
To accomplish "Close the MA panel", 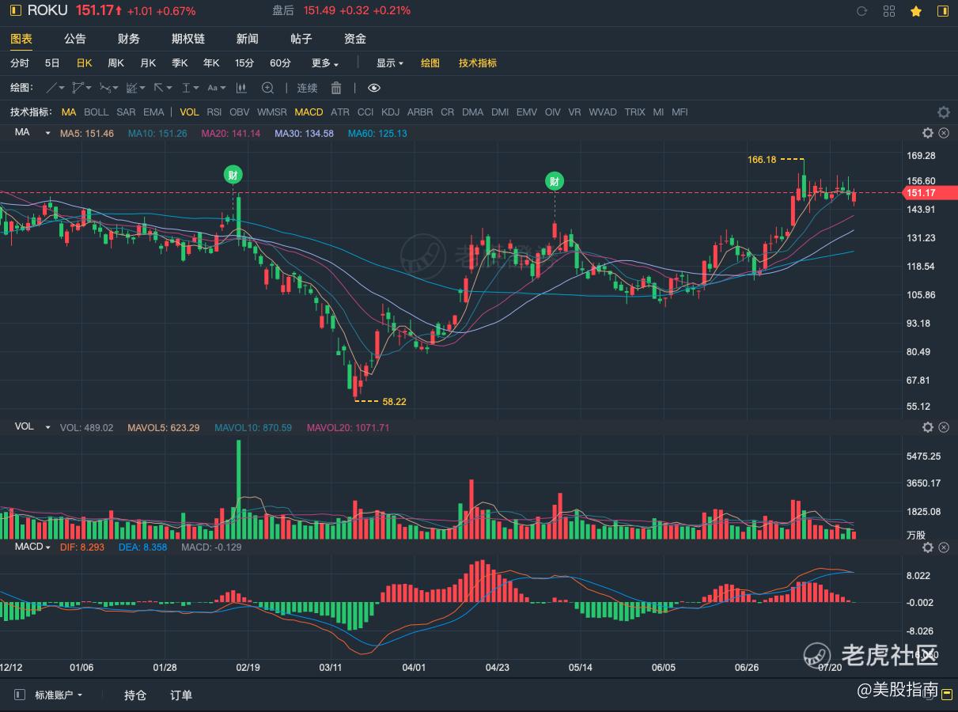I will click(x=943, y=133).
